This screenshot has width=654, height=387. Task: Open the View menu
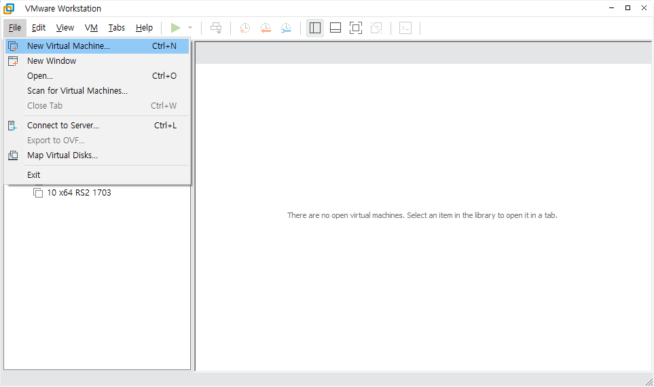pos(65,28)
